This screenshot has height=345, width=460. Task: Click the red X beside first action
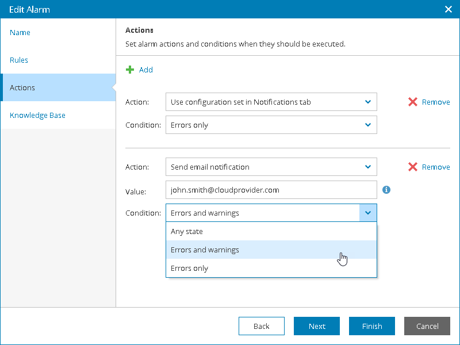(x=412, y=102)
